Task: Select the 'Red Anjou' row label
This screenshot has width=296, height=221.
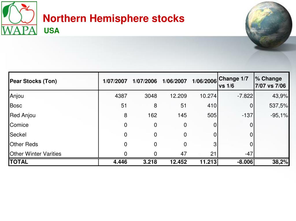Action: pos(23,115)
